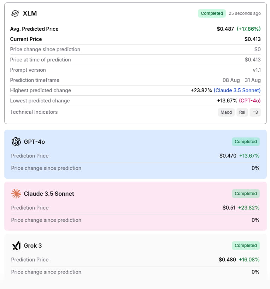Image resolution: width=270 pixels, height=289 pixels.
Task: Click the GPT-4o model name heading
Action: [x=34, y=142]
